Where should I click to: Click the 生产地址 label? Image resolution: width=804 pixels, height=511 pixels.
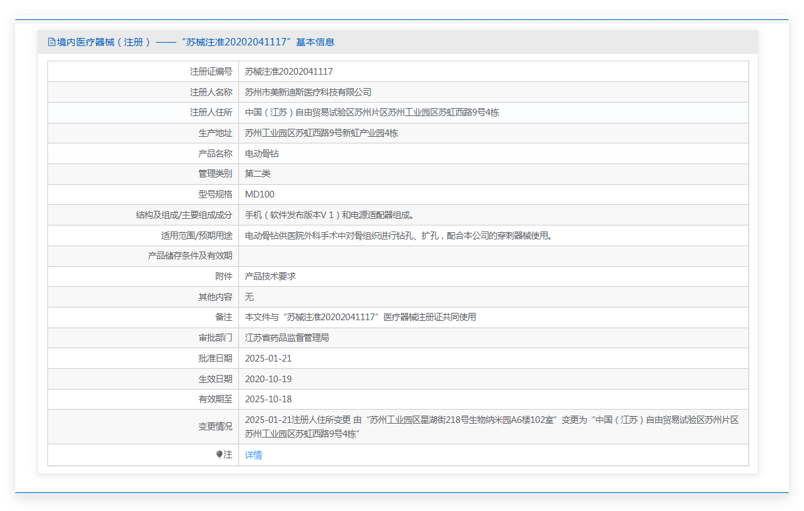point(215,133)
